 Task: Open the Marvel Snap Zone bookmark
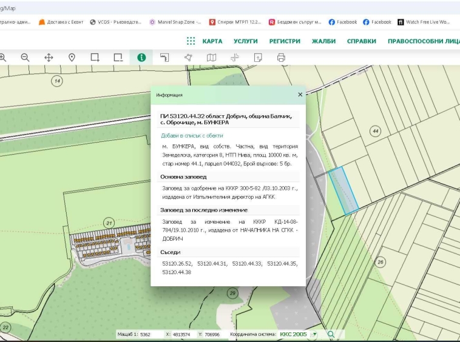pyautogui.click(x=175, y=22)
